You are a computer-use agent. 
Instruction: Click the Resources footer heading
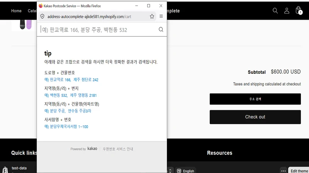[x=219, y=153]
